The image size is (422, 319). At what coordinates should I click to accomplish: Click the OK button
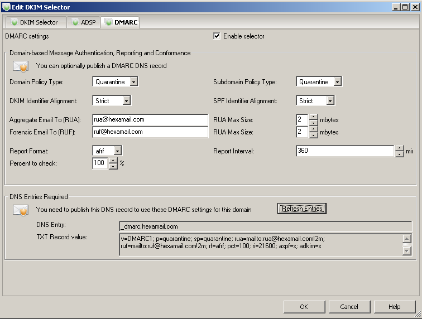click(x=304, y=307)
